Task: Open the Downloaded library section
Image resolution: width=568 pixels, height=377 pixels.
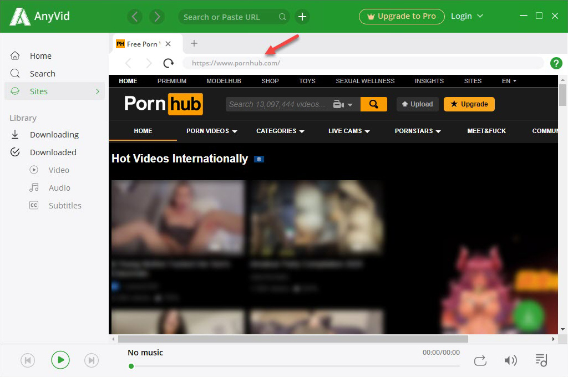Action: pyautogui.click(x=53, y=152)
